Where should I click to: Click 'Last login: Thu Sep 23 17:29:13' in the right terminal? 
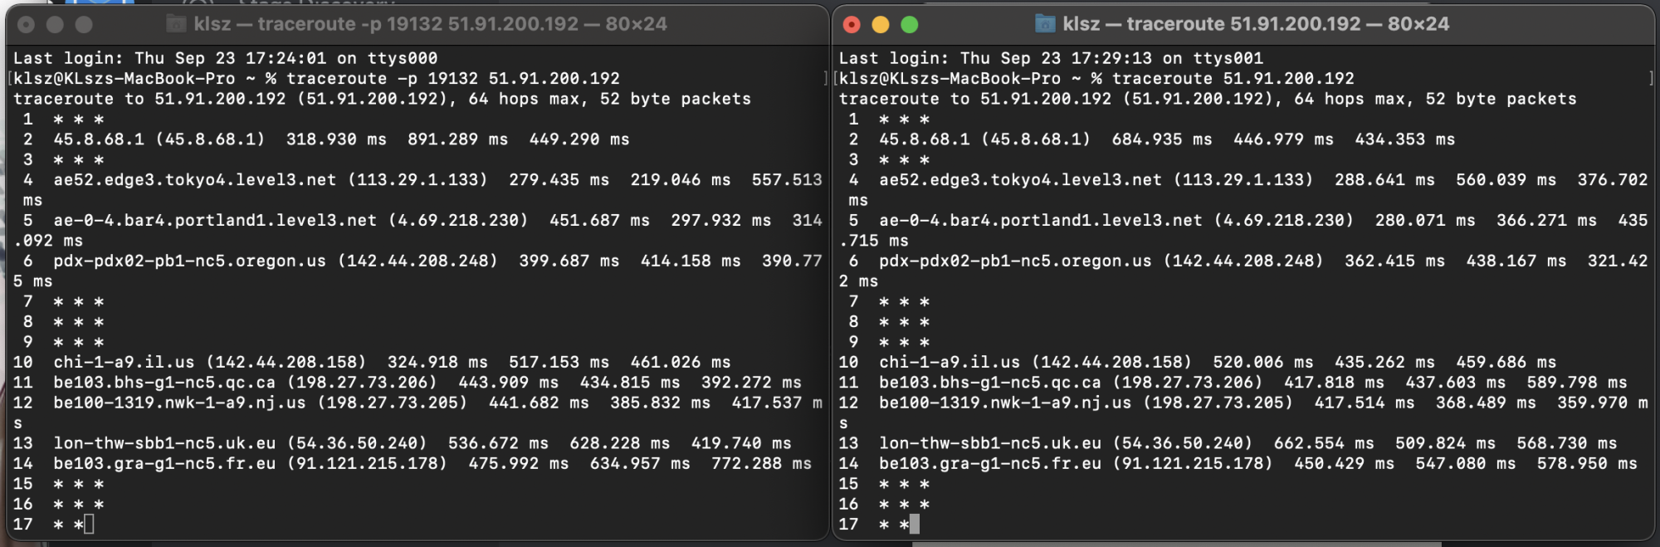pyautogui.click(x=996, y=58)
